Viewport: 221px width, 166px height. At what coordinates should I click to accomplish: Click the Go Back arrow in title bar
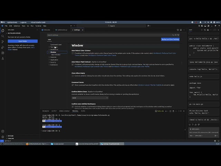pos(71,26)
